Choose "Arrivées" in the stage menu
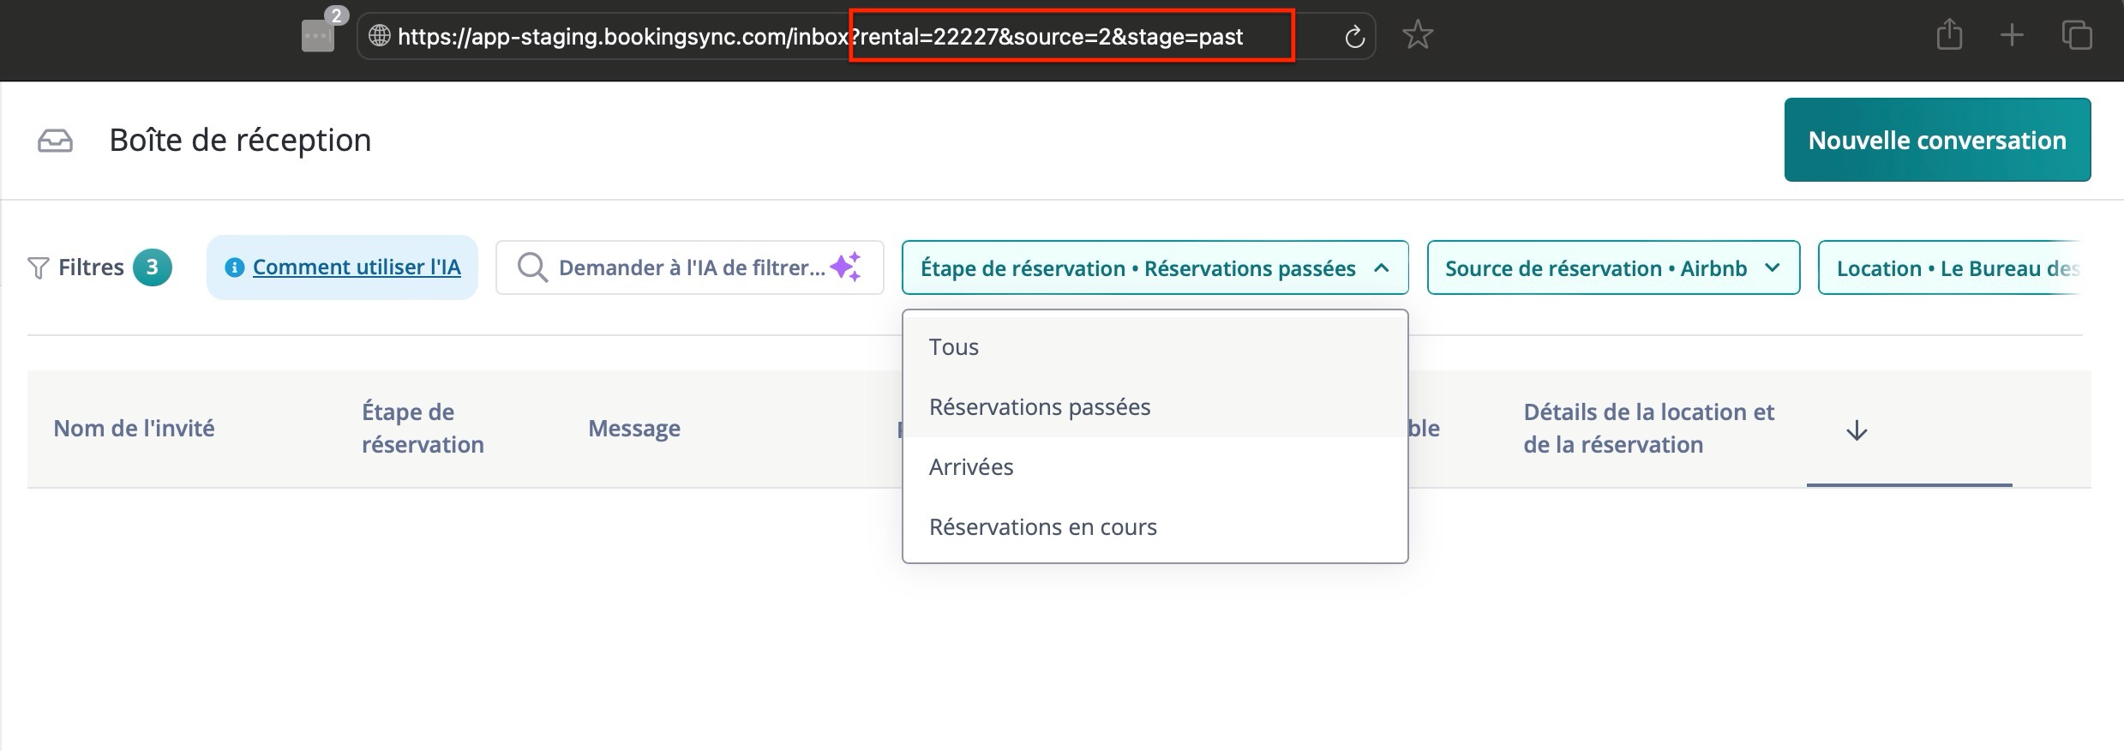This screenshot has height=751, width=2124. 971,467
